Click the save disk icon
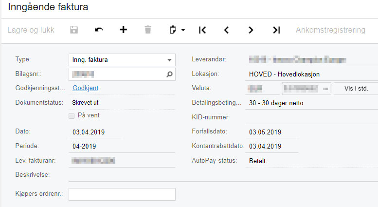 click(74, 30)
